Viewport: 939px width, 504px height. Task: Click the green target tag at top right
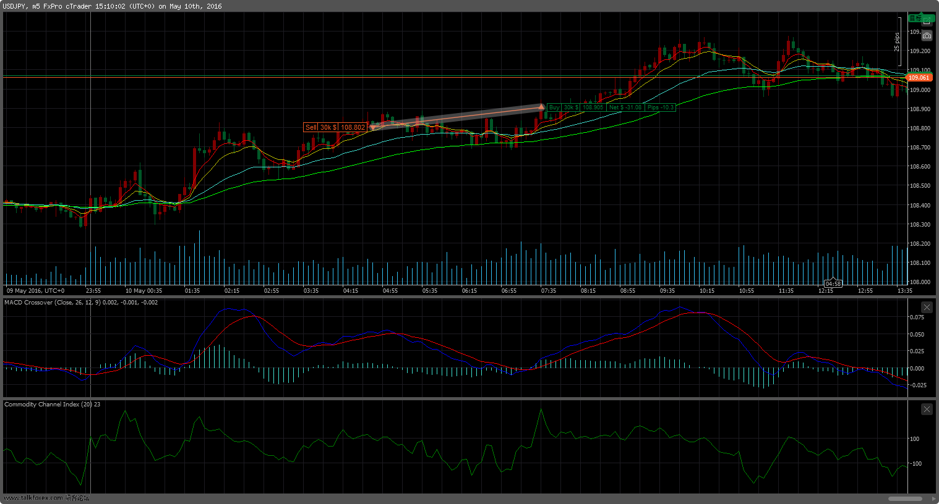[922, 18]
